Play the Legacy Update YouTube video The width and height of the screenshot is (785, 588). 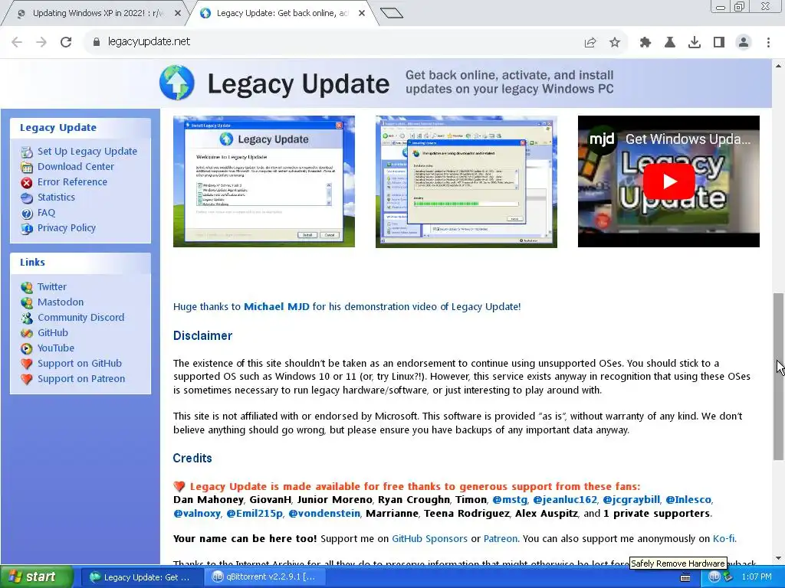(668, 181)
